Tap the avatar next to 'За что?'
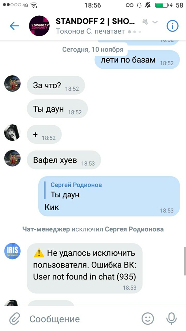The width and height of the screenshot is (186, 331). [13, 83]
